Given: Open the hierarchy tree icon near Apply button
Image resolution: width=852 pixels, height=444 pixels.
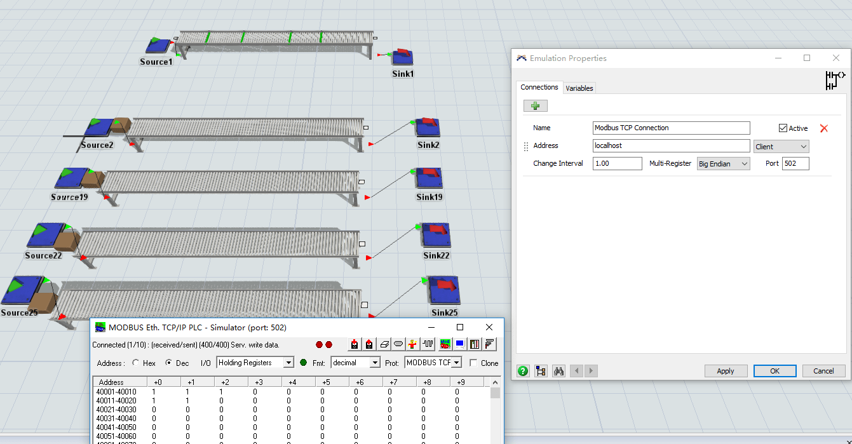Looking at the screenshot, I should click(541, 370).
